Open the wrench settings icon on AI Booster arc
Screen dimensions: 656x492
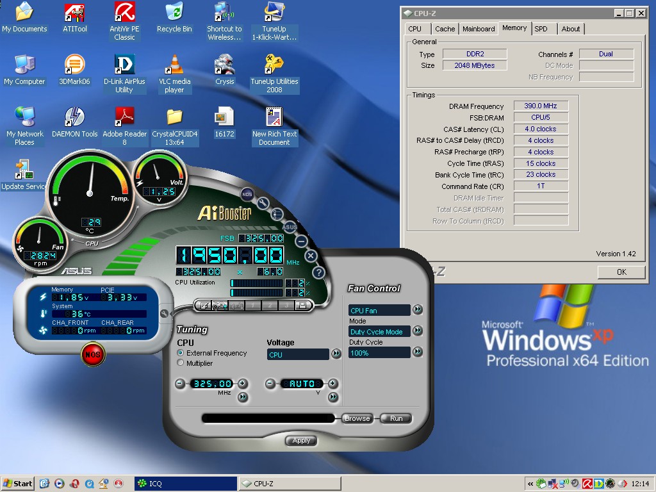pos(263,203)
